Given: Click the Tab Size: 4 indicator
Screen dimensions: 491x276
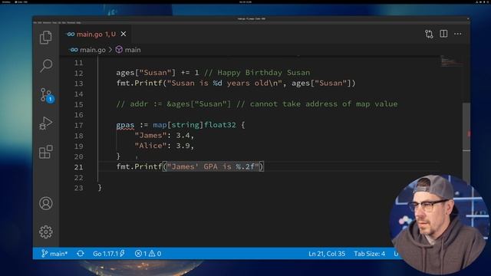Looking at the screenshot, I should point(369,254).
